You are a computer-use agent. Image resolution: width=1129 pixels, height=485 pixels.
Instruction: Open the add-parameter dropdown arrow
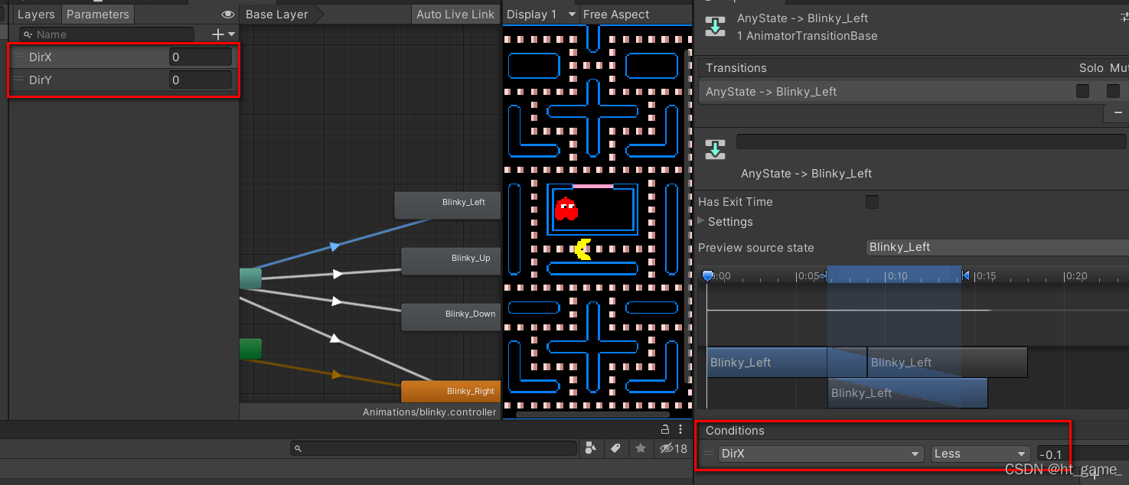tap(231, 34)
